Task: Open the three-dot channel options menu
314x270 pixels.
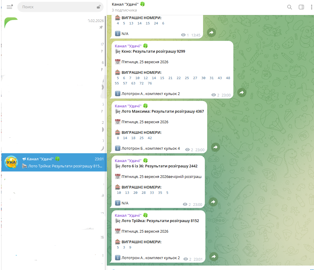Action: pos(311,7)
